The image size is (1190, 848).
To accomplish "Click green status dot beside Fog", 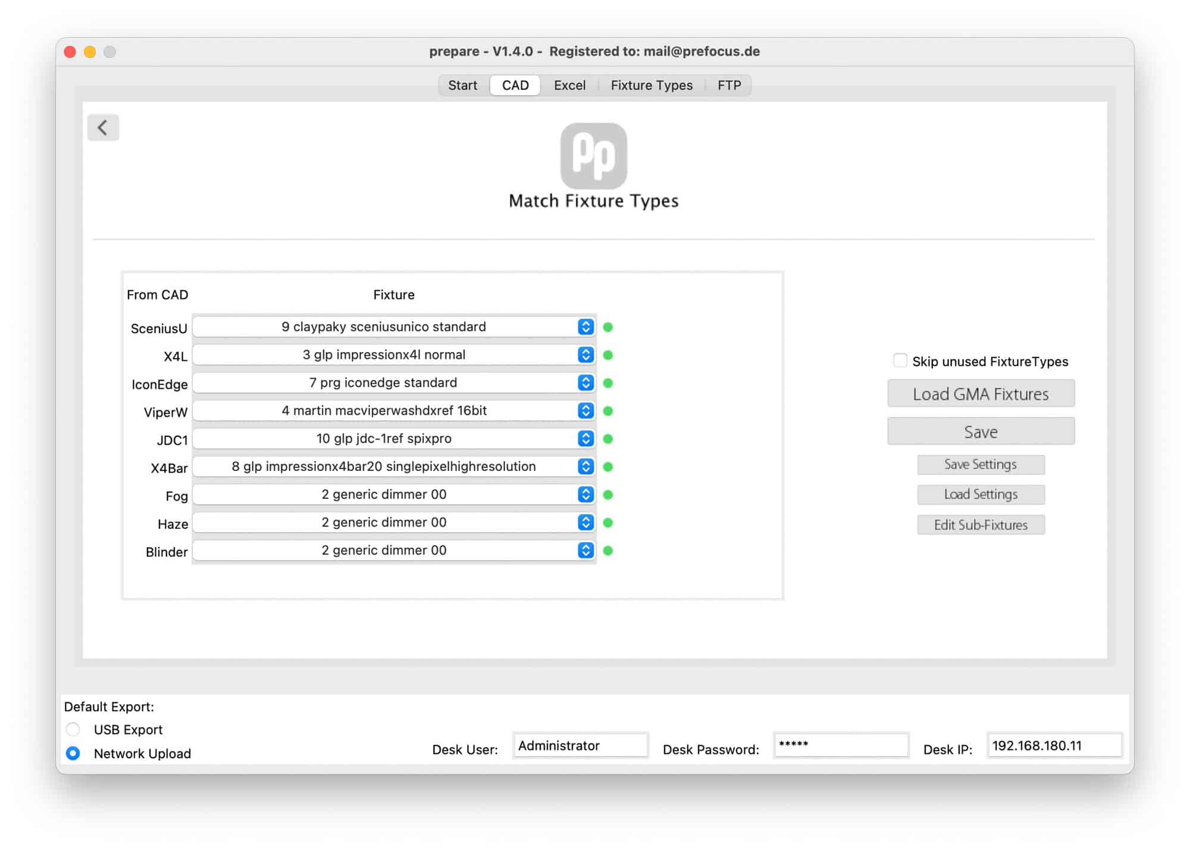I will coord(607,495).
